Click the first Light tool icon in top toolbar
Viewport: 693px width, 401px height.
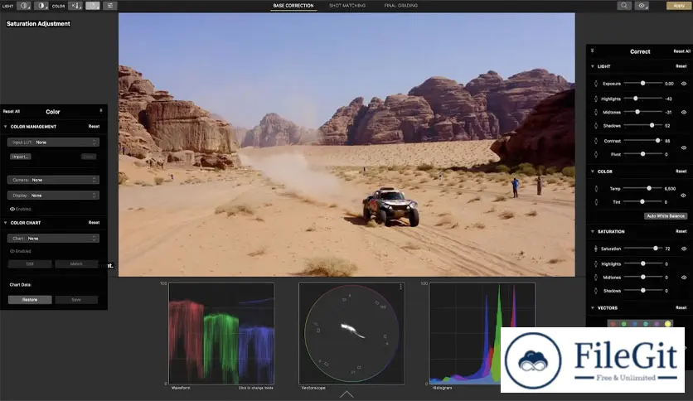pyautogui.click(x=24, y=6)
